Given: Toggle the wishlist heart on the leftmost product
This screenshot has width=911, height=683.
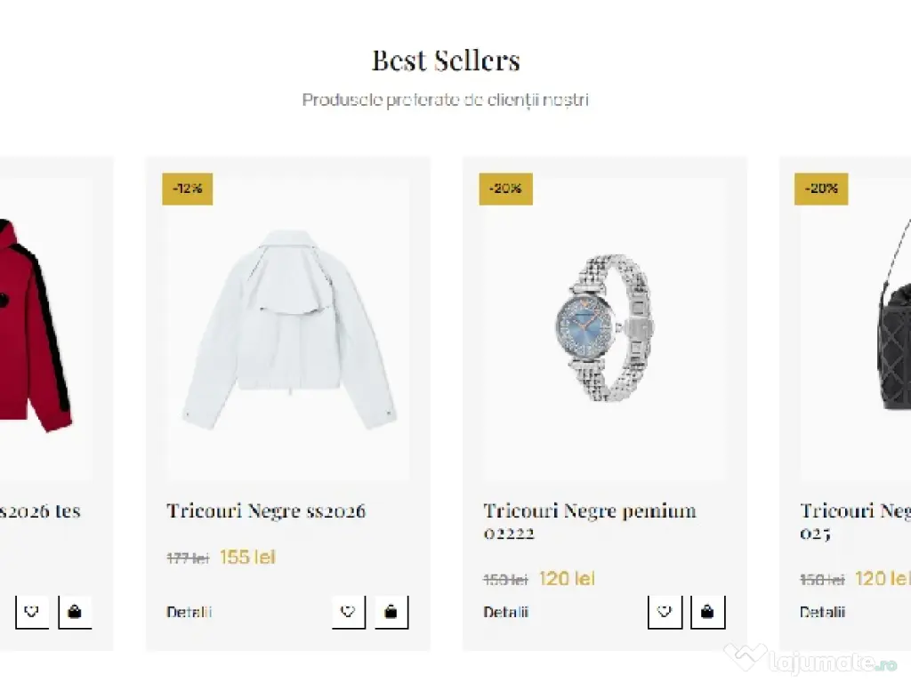Looking at the screenshot, I should click(x=32, y=611).
